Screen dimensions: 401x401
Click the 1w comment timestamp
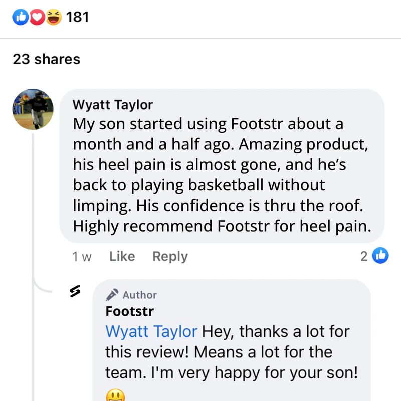pyautogui.click(x=82, y=257)
